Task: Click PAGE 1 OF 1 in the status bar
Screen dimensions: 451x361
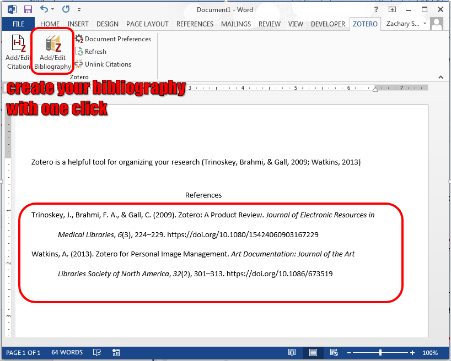Action: [23, 352]
